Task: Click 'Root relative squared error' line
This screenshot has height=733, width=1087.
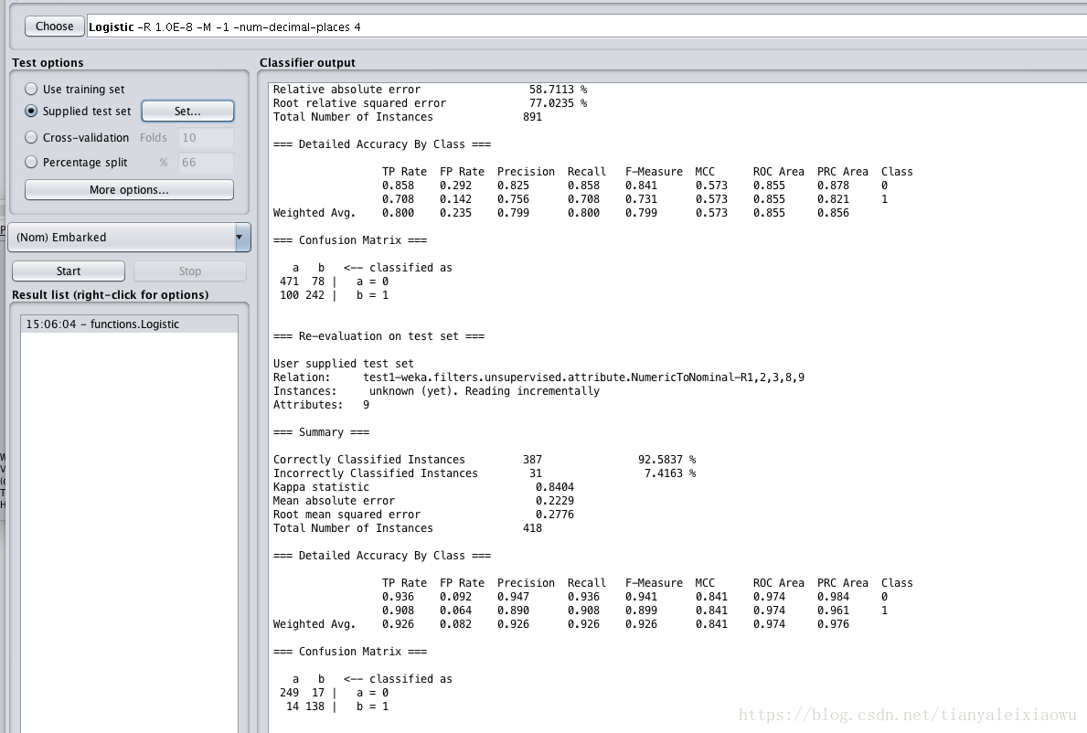Action: click(x=430, y=103)
